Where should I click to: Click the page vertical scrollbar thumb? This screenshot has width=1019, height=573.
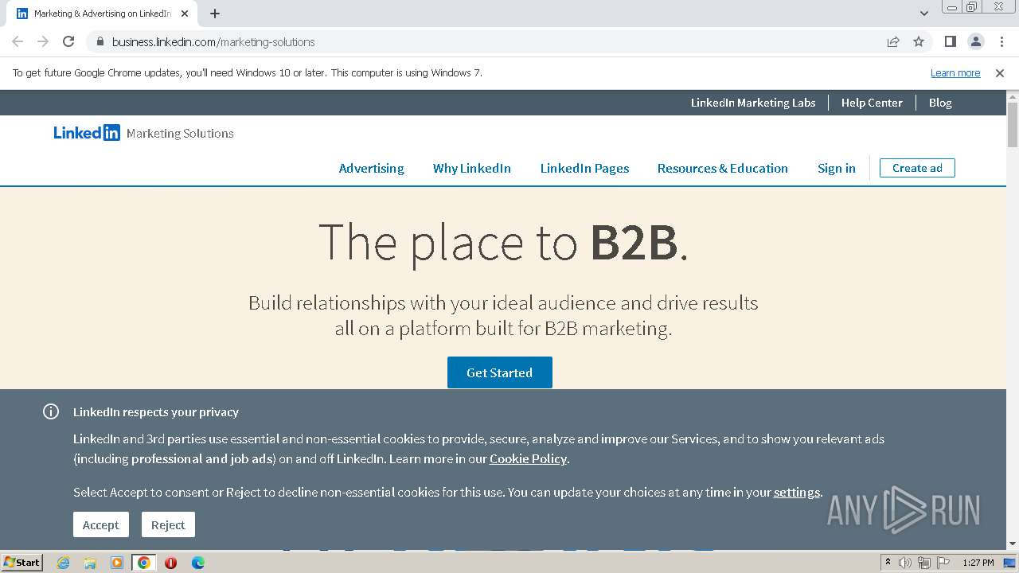click(x=1013, y=125)
